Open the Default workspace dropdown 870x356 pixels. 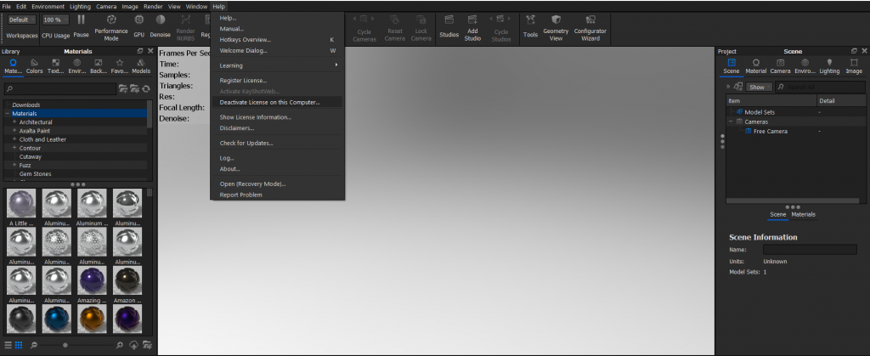[21, 20]
